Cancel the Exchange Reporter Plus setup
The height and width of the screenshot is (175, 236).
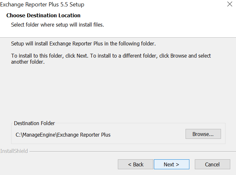coord(212,164)
